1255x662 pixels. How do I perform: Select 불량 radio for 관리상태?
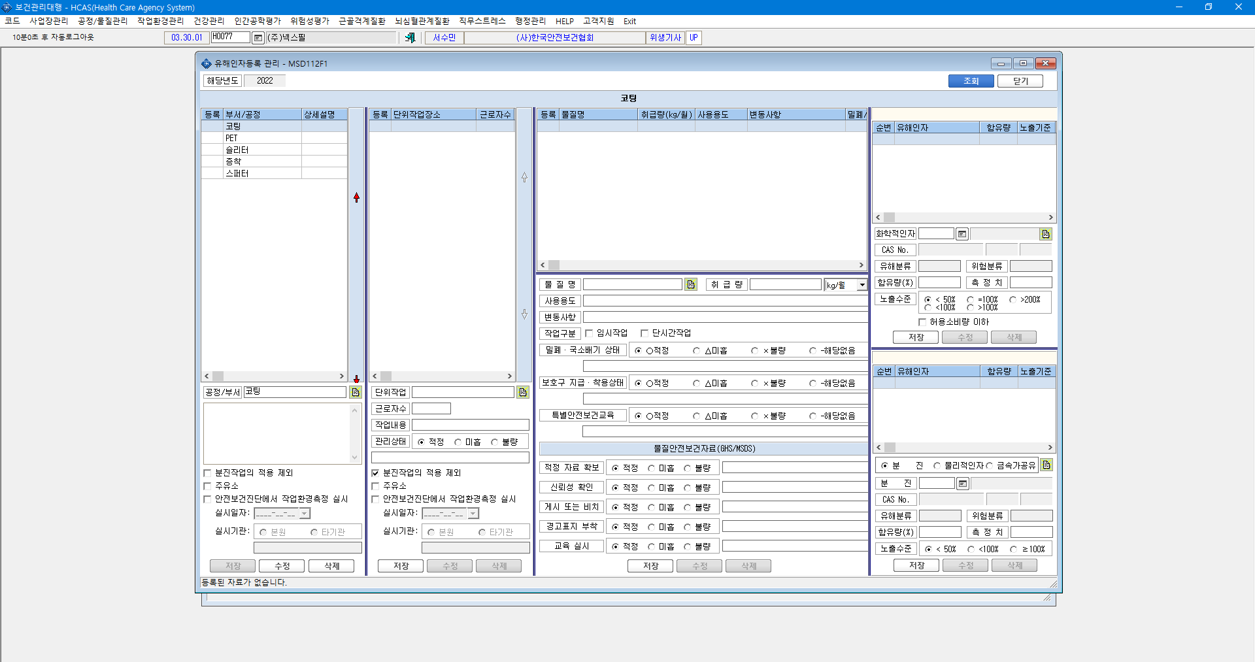(495, 442)
